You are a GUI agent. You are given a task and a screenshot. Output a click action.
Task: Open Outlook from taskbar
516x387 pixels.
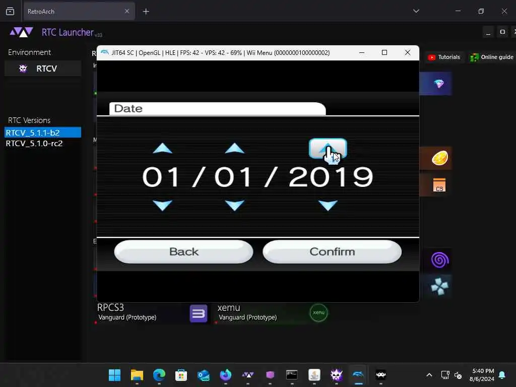(x=204, y=375)
